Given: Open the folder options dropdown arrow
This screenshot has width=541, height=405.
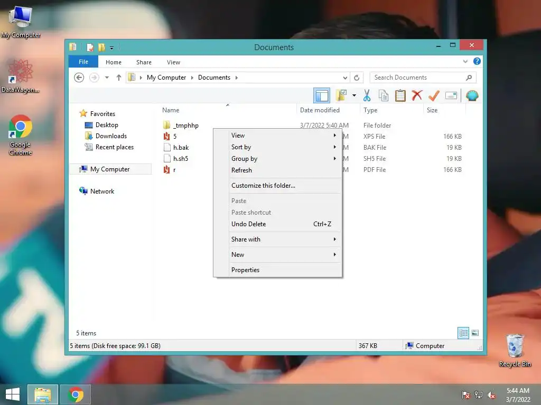Looking at the screenshot, I should point(354,95).
